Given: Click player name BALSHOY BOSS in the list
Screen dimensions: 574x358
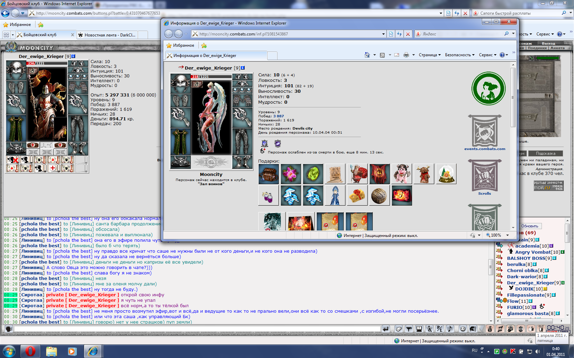Looking at the screenshot, I should [526, 258].
